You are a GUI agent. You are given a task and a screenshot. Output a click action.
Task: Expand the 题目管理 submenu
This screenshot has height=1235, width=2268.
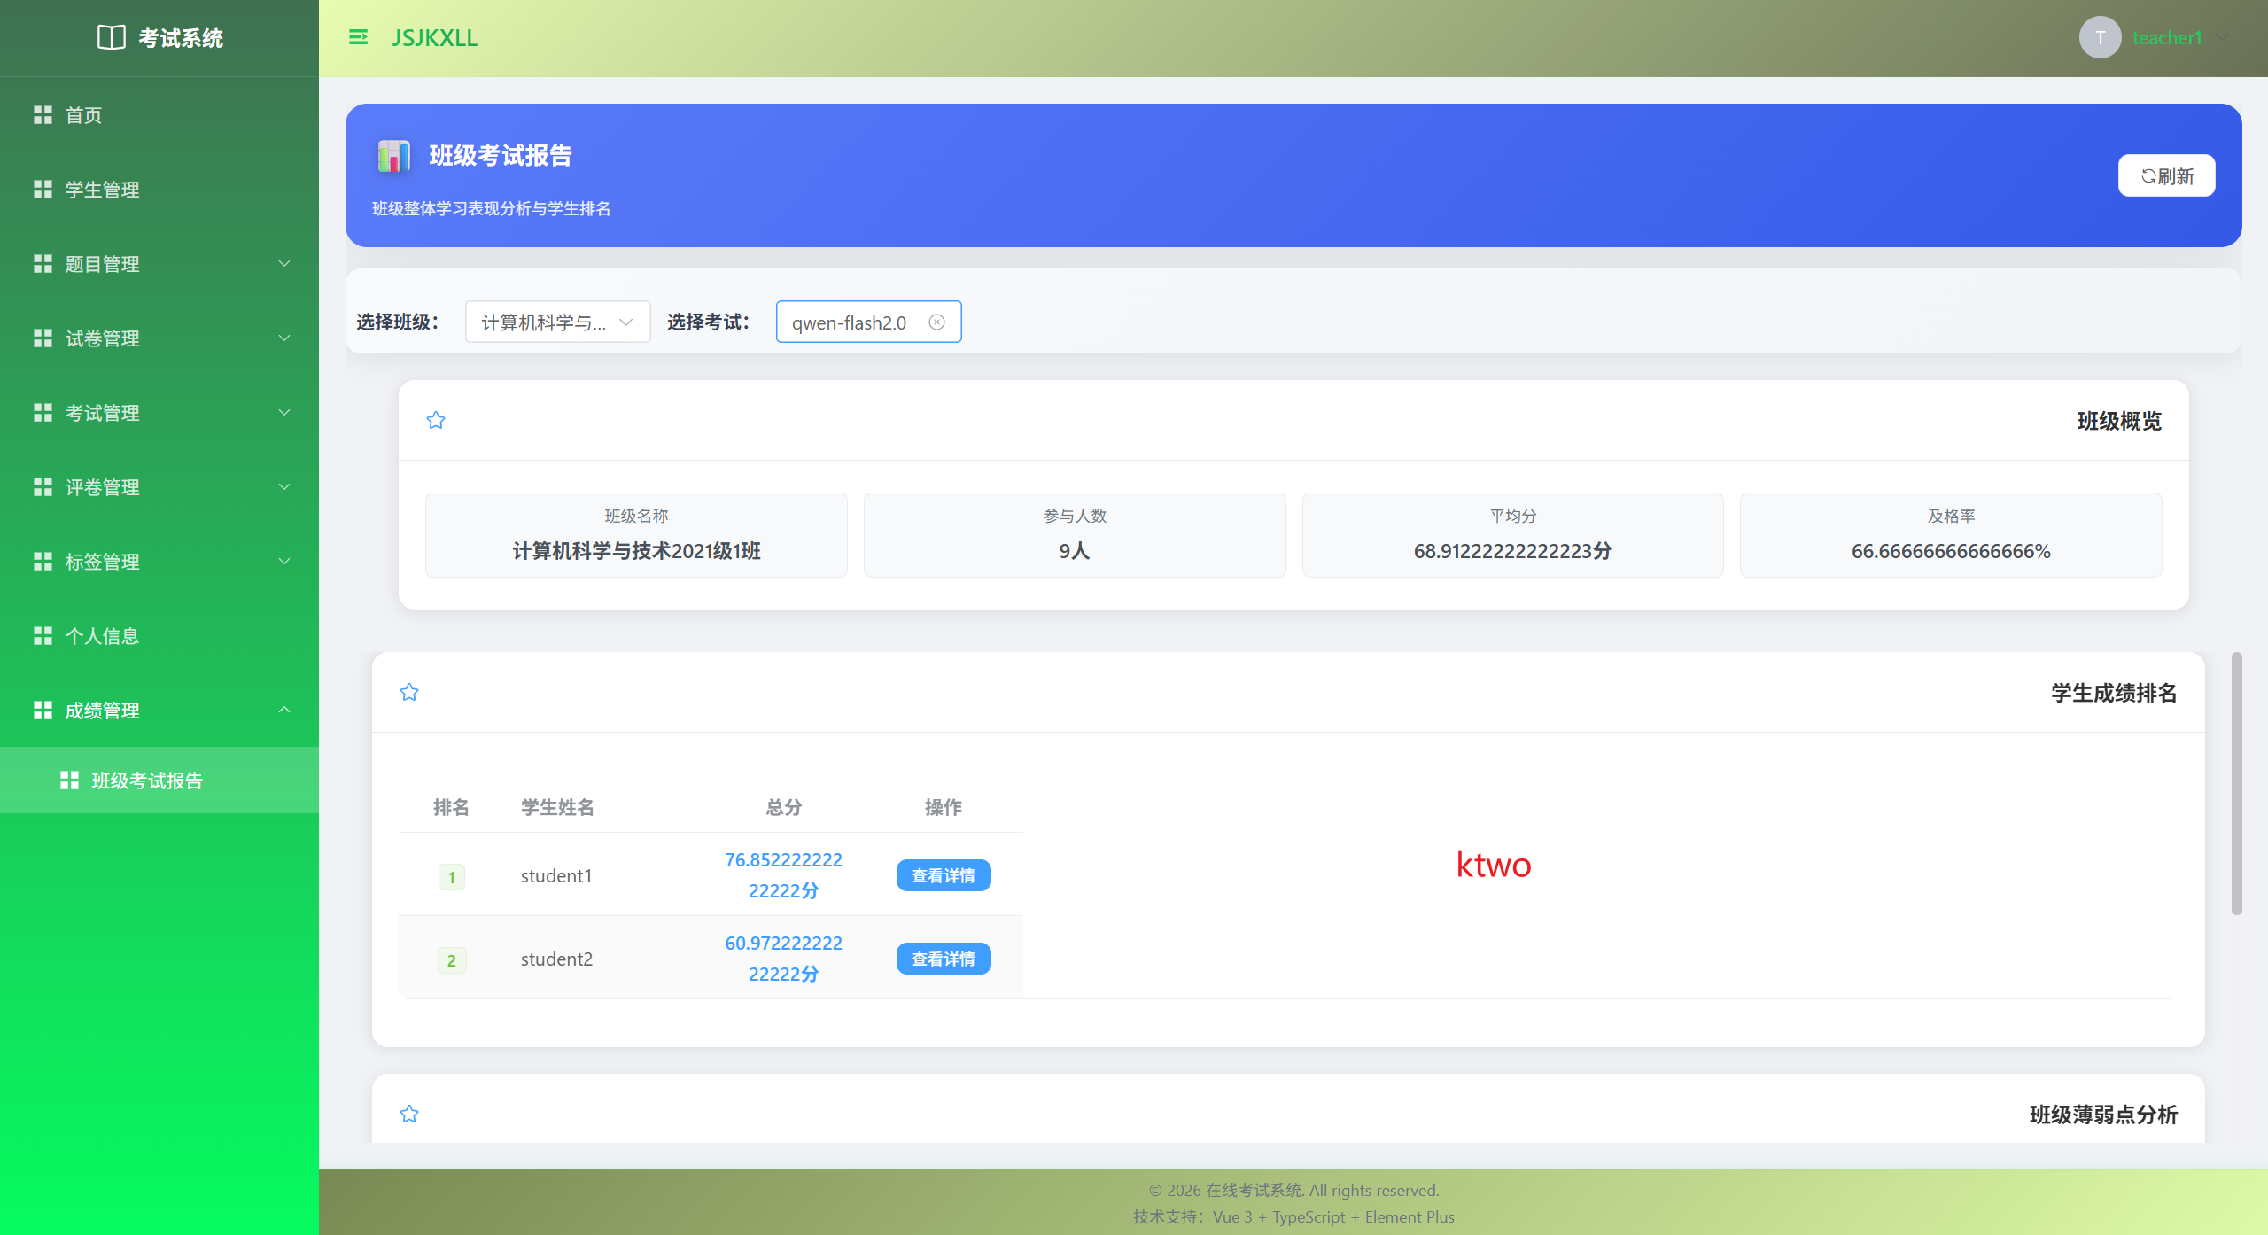click(x=159, y=264)
